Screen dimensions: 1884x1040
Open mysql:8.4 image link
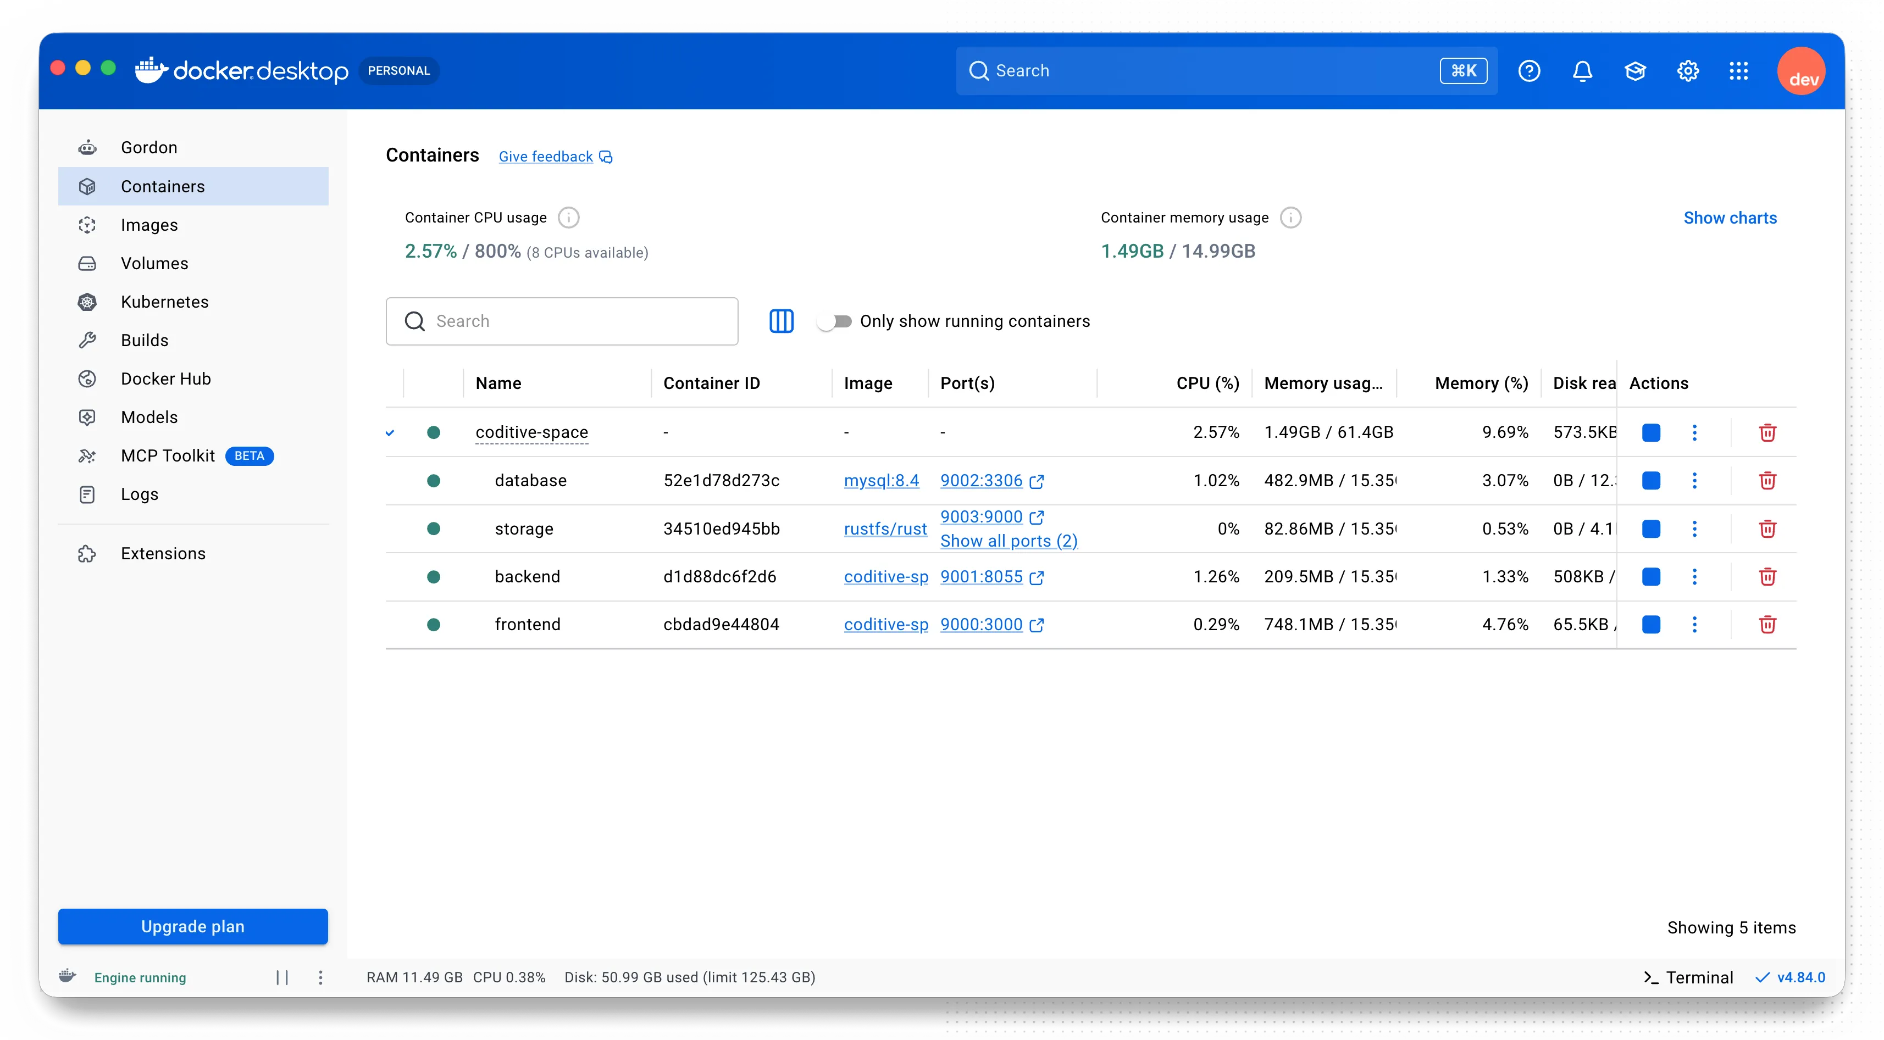point(882,480)
